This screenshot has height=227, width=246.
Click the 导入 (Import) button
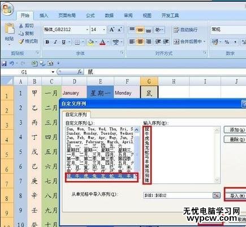click(235, 196)
